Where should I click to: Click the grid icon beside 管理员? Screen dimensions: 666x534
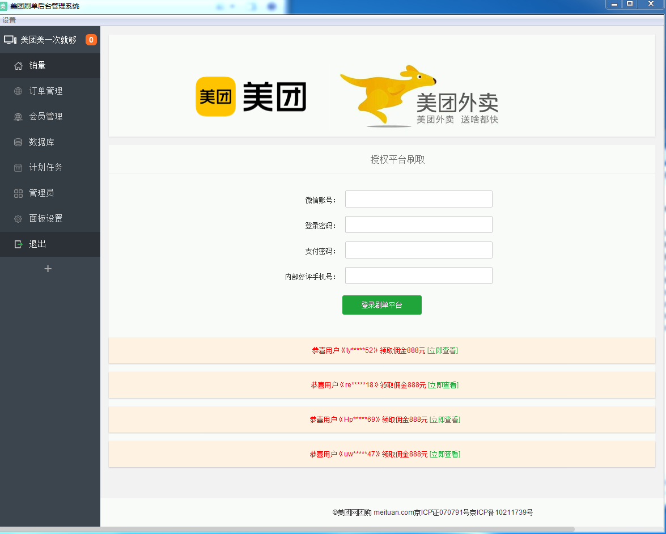18,193
